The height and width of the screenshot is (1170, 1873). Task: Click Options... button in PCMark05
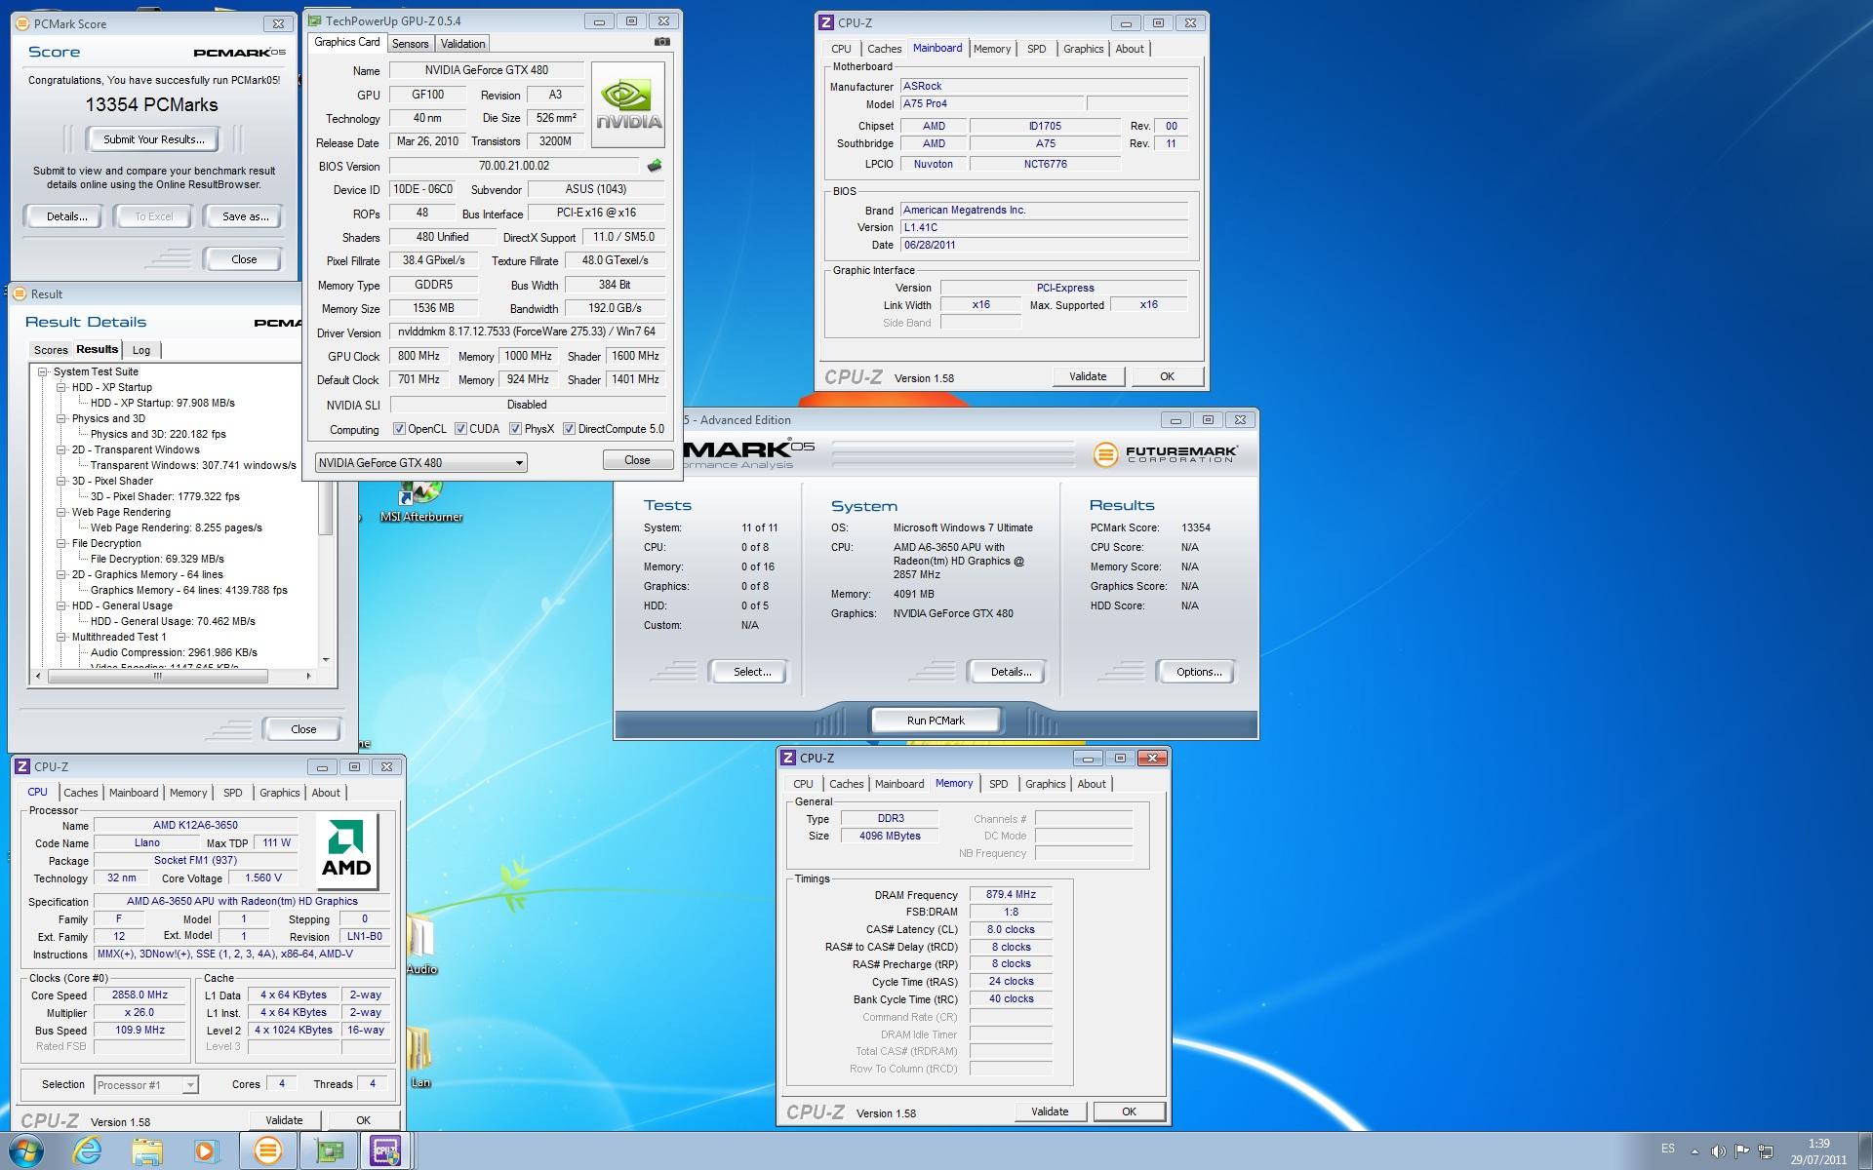pos(1199,672)
